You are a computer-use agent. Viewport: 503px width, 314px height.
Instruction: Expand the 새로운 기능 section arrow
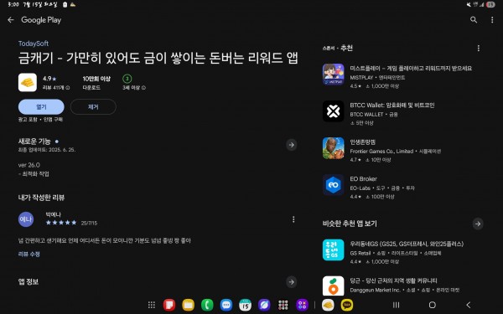[x=291, y=145]
